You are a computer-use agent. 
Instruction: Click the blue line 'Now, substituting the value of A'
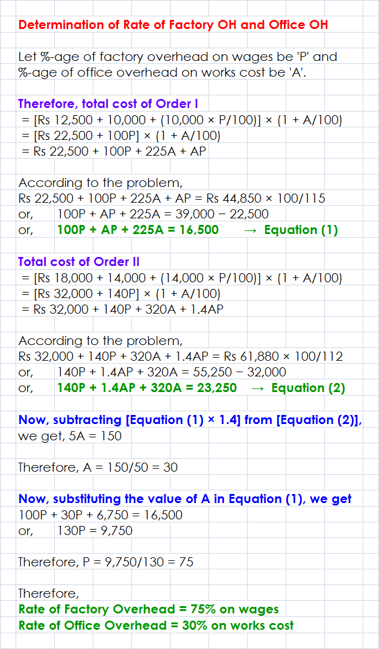[x=185, y=498]
